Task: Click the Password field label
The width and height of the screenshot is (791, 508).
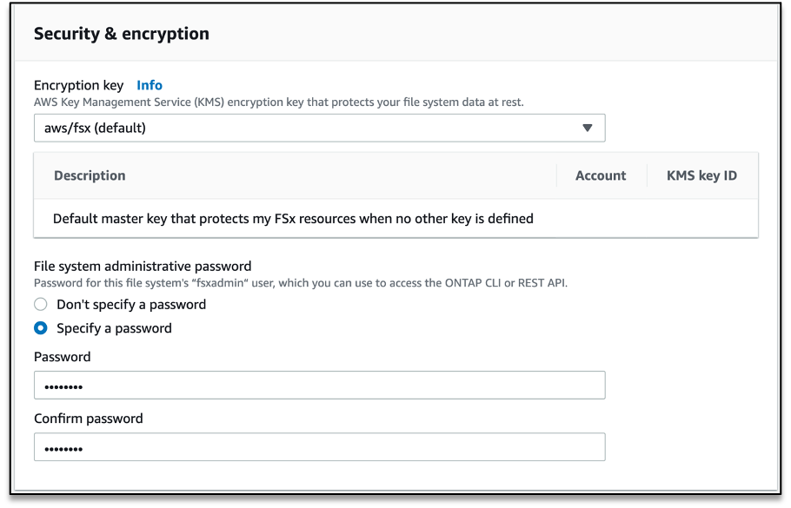Action: (x=62, y=357)
